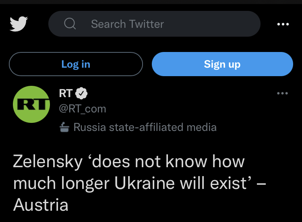The image size is (302, 222).
Task: Click the state-affiliated media podium icon
Action: (x=64, y=128)
